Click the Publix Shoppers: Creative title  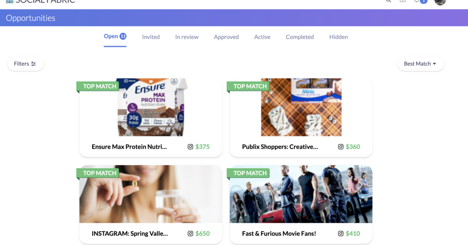point(280,147)
